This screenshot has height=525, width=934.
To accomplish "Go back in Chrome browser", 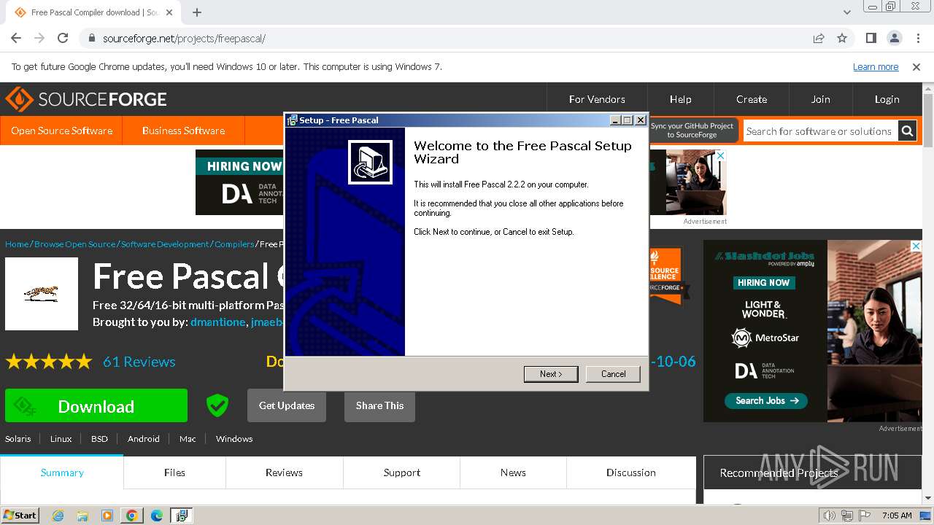I will click(16, 38).
